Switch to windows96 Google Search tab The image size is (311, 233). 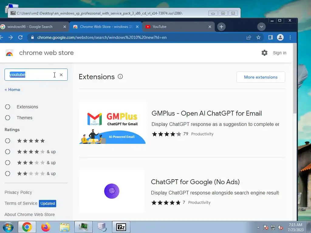tap(30, 27)
